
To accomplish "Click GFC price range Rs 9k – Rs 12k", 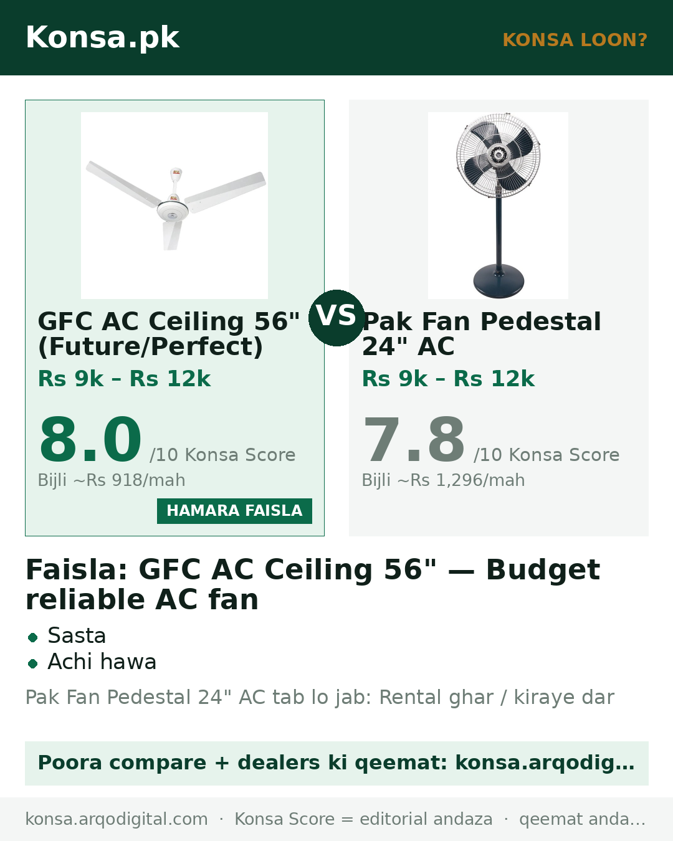I will 125,379.
